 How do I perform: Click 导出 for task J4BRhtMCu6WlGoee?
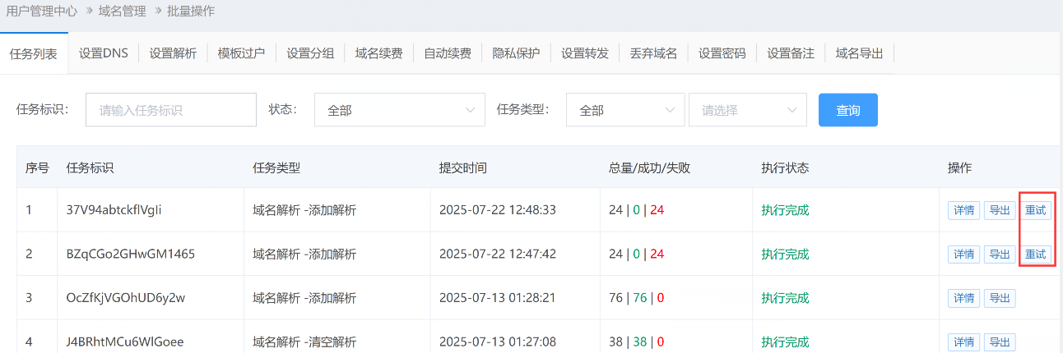1000,342
